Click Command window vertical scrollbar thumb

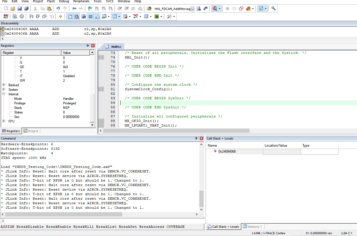(201, 199)
